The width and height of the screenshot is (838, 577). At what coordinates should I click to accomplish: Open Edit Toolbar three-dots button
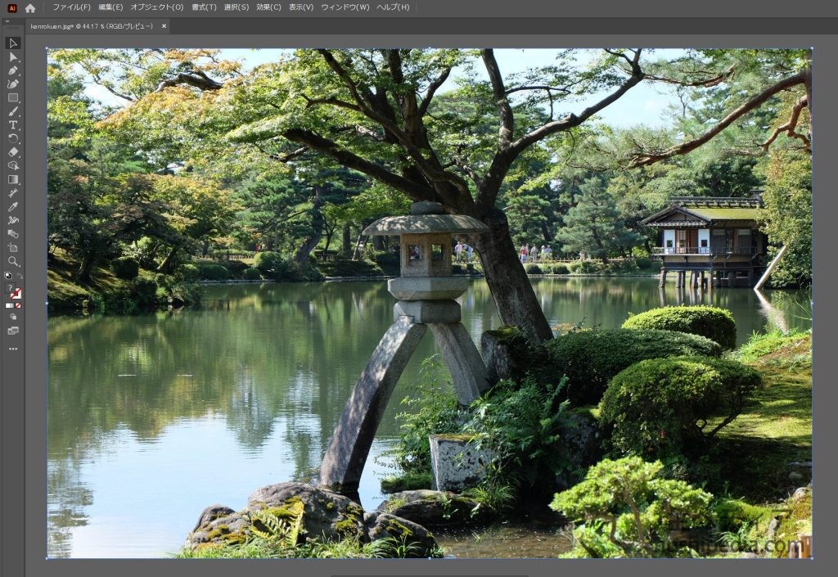click(13, 349)
